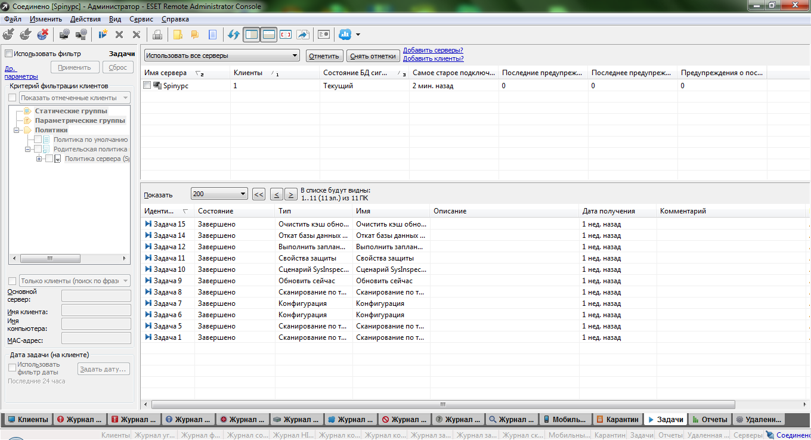Click the 'Мобиль...' tab
Image resolution: width=811 pixels, height=440 pixels.
(566, 419)
